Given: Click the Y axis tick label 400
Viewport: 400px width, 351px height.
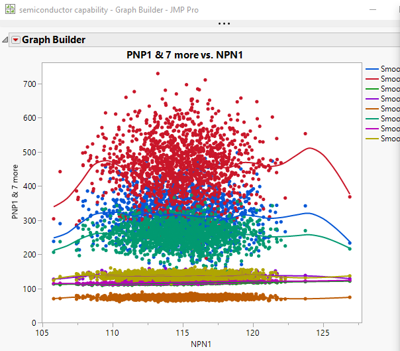Looking at the screenshot, I should pos(30,186).
